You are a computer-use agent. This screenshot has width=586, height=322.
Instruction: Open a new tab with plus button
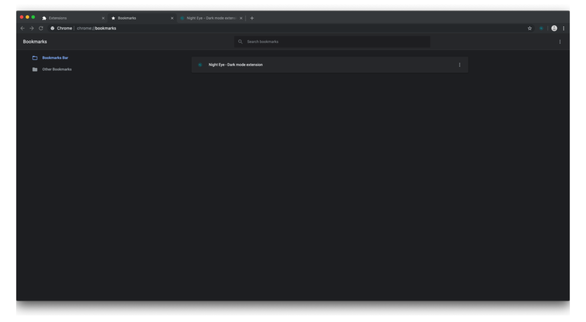(x=252, y=18)
